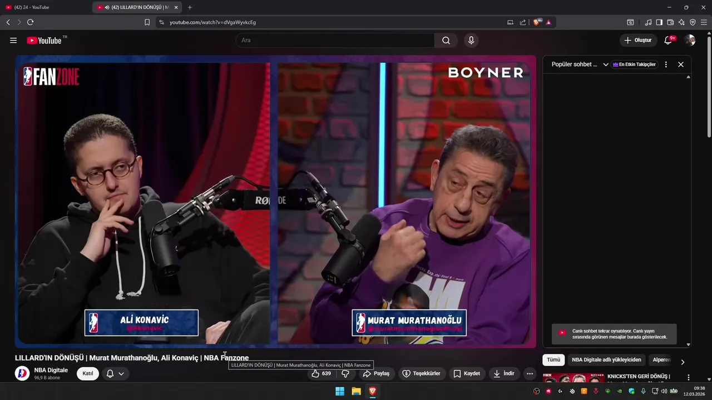The height and width of the screenshot is (400, 712).
Task: Toggle the channel notification bell
Action: click(110, 373)
